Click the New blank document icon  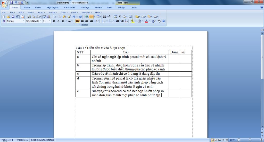pyautogui.click(x=4, y=17)
